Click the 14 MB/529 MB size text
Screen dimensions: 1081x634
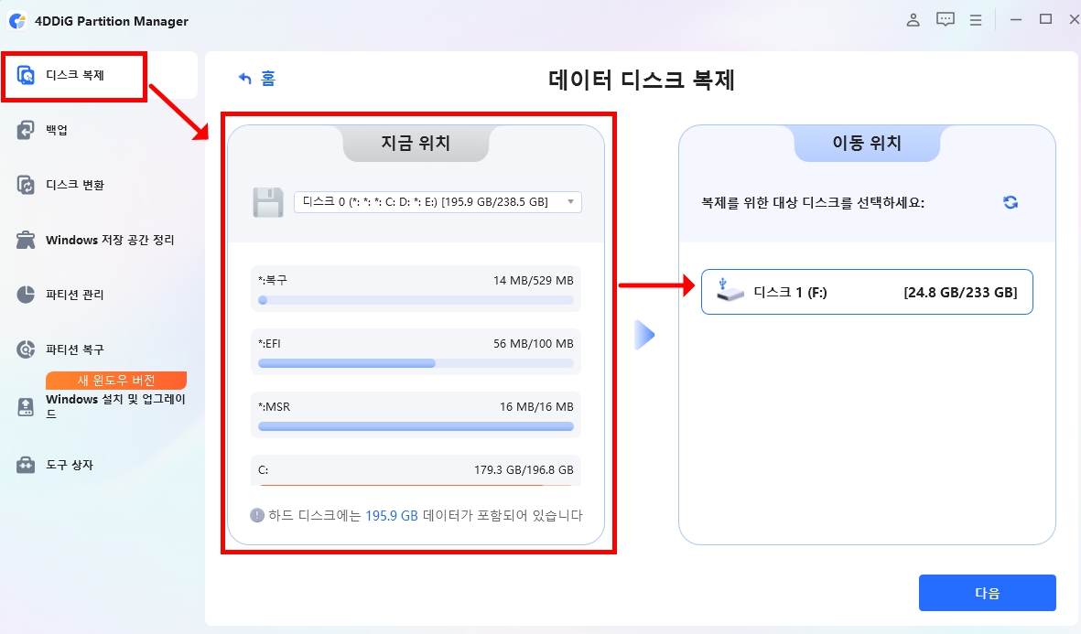pyautogui.click(x=533, y=281)
